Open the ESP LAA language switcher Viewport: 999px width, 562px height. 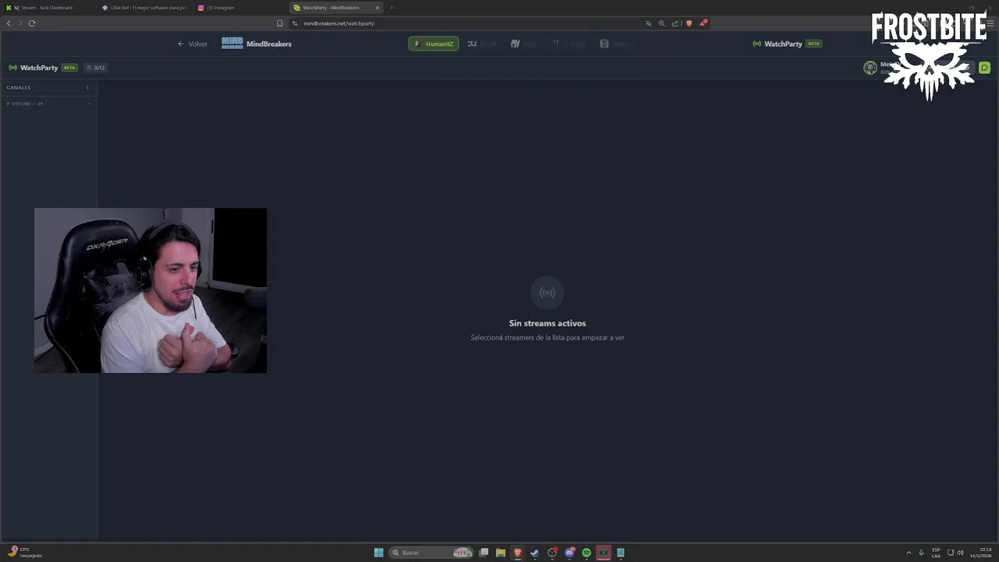[936, 553]
